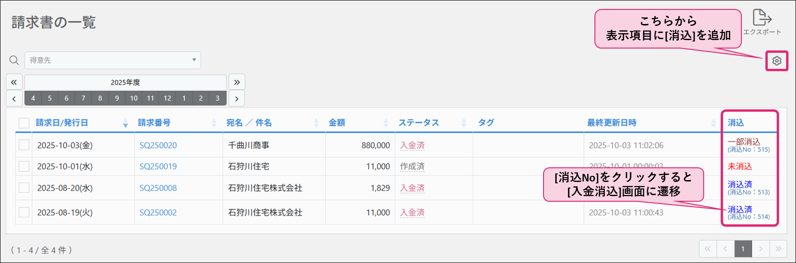Open display settings gear icon

click(777, 61)
